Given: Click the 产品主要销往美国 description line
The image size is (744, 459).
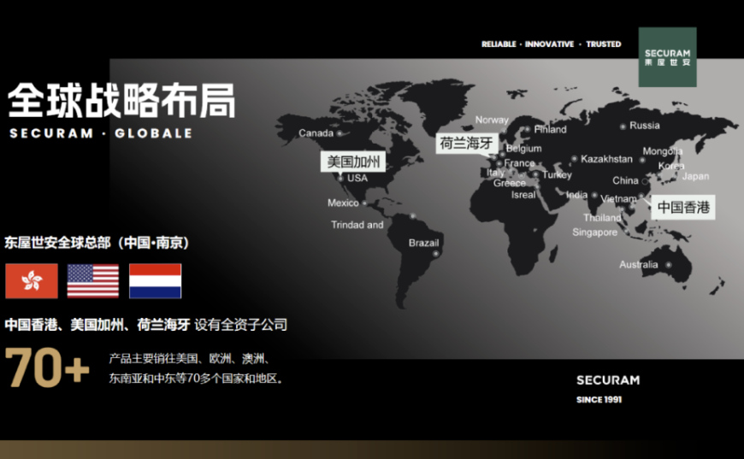Looking at the screenshot, I should [x=191, y=358].
